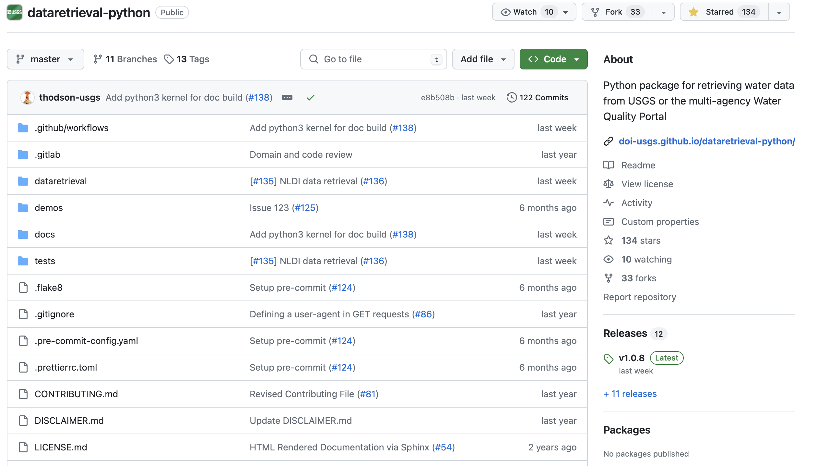
Task: Open the 'Domain and code review' commit message
Action: tap(301, 154)
